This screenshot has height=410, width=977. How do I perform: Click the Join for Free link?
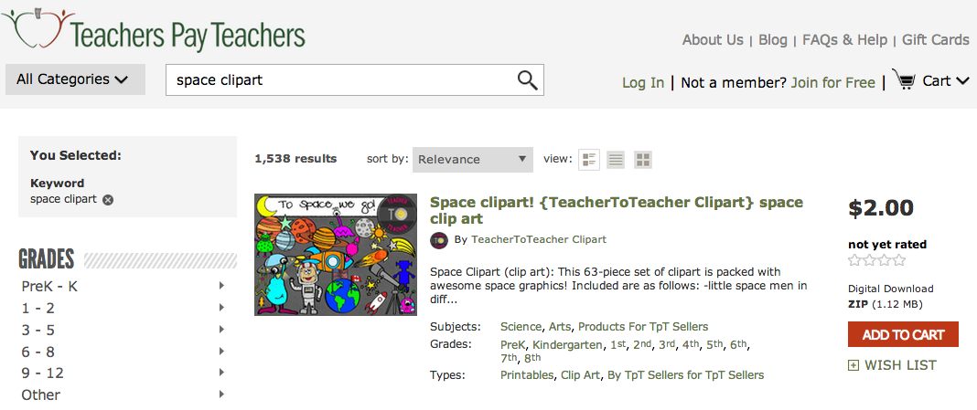click(x=833, y=82)
